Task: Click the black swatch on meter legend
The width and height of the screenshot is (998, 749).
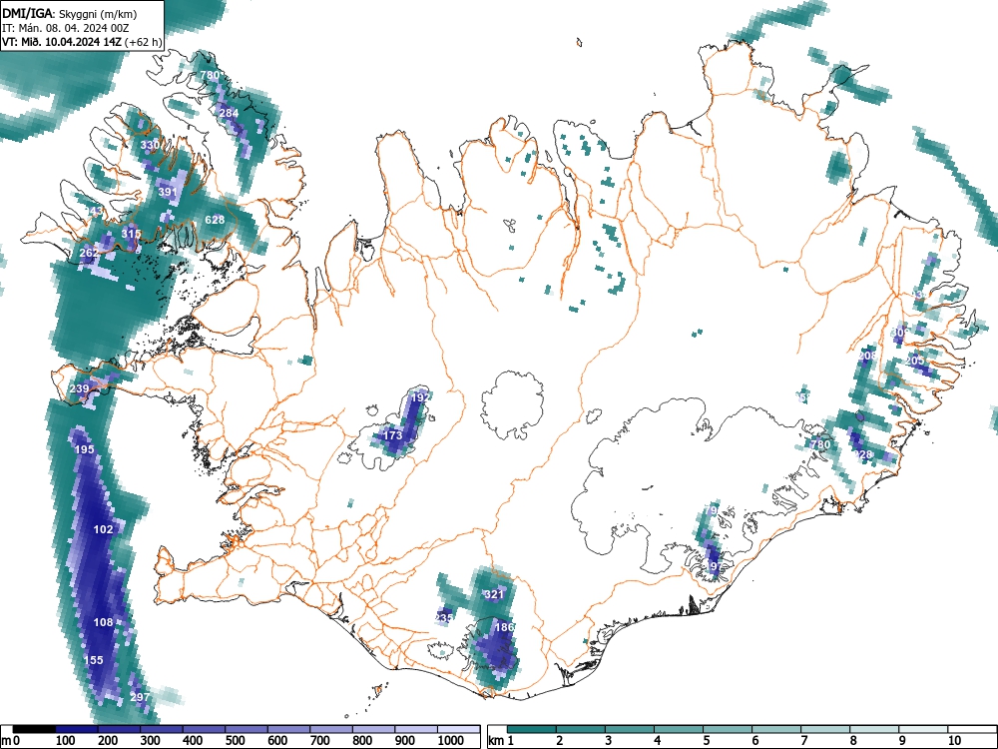Action: (34, 729)
